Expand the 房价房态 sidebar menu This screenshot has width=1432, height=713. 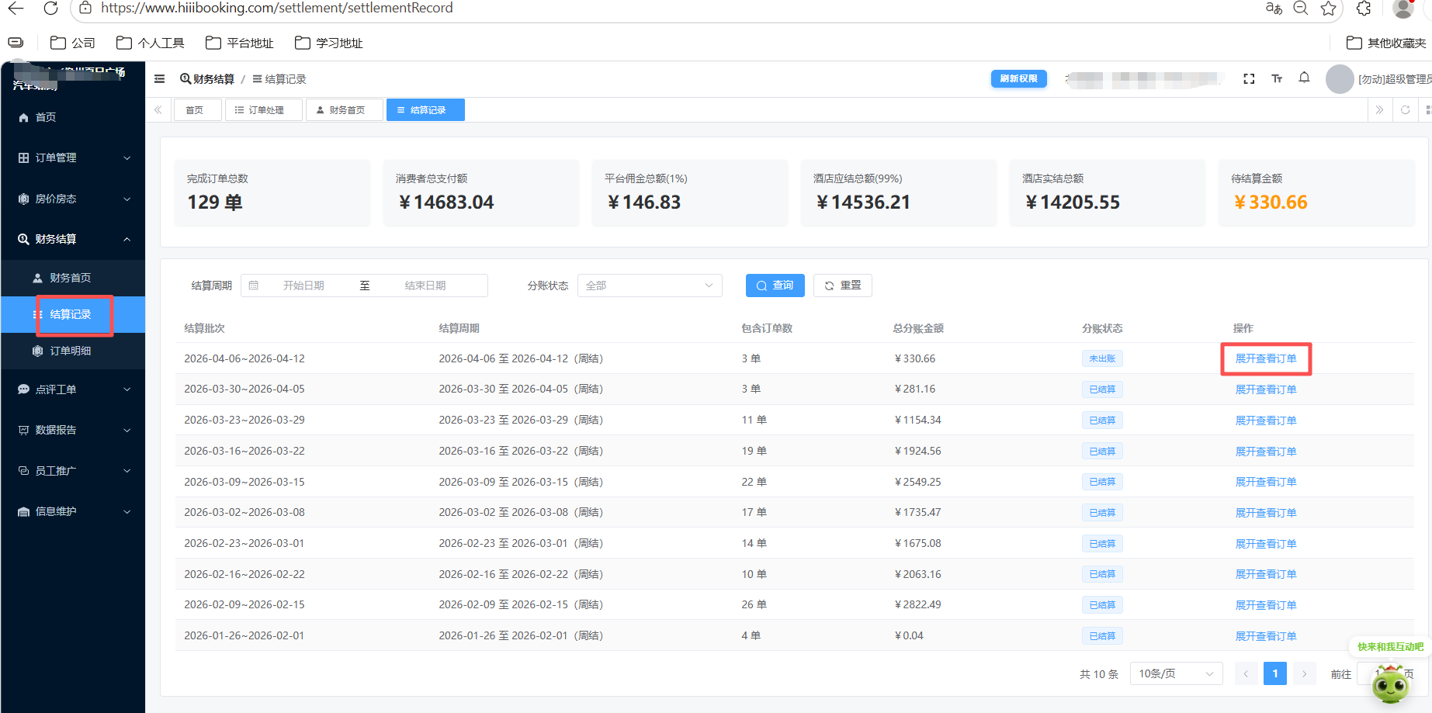point(73,199)
